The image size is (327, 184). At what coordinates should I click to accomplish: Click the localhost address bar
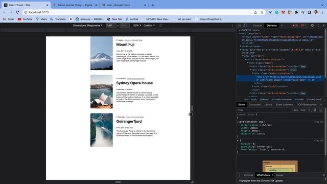tap(137, 12)
